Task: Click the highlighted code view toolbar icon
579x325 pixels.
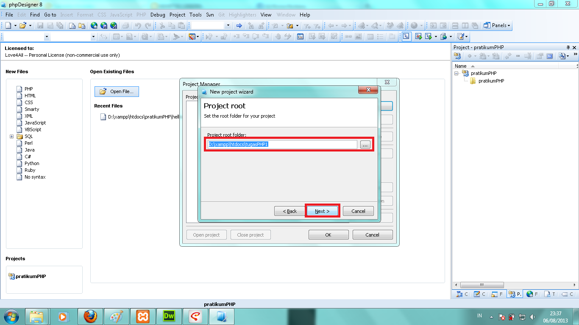Action: click(406, 37)
